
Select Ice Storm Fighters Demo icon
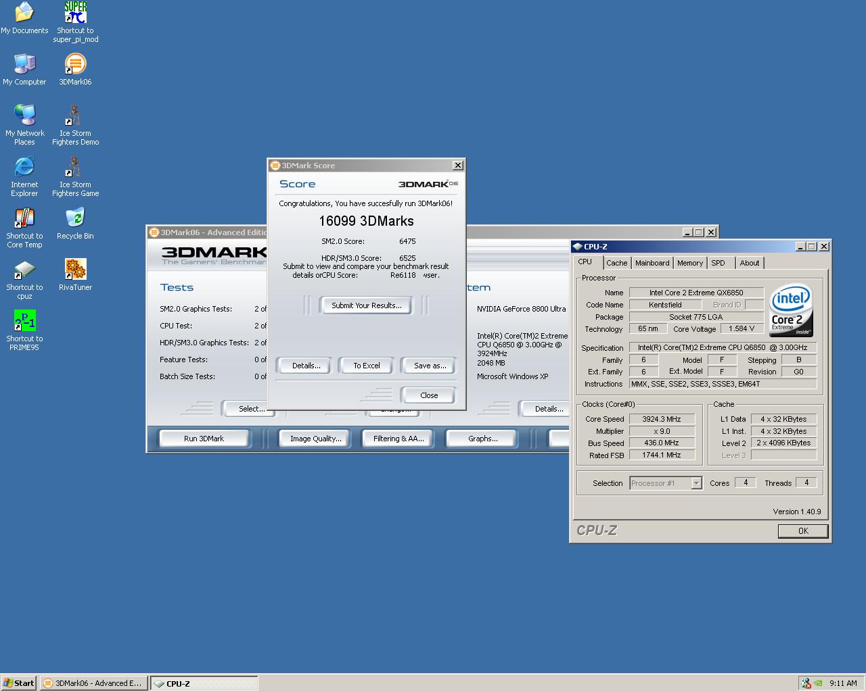[75, 125]
